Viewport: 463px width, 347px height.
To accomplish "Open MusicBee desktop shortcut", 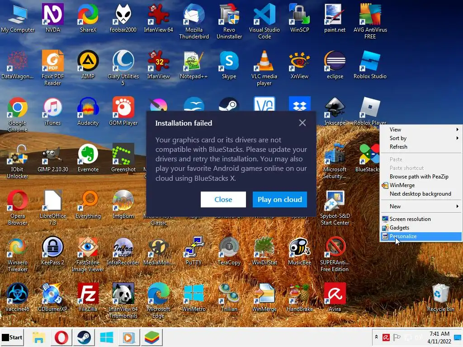I will coord(299,251).
